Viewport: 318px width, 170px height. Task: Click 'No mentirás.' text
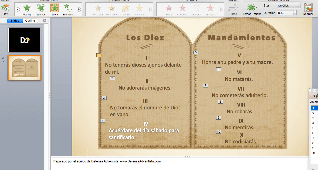(x=240, y=128)
